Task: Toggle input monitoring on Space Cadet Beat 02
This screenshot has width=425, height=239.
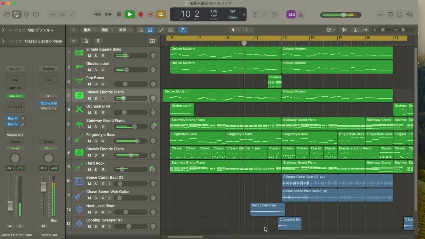Action: (109, 184)
